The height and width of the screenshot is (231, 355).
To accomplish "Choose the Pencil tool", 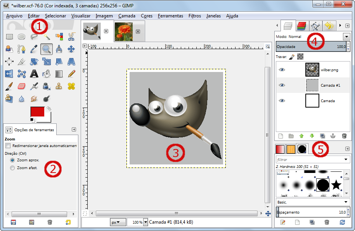I will tap(71, 74).
